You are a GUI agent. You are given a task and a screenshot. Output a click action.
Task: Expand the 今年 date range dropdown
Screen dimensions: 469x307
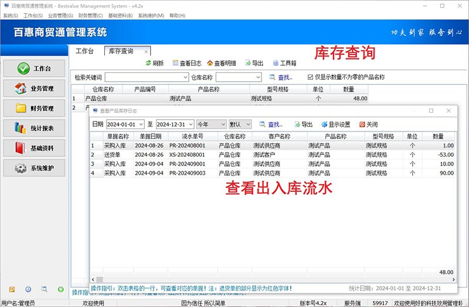coord(223,124)
